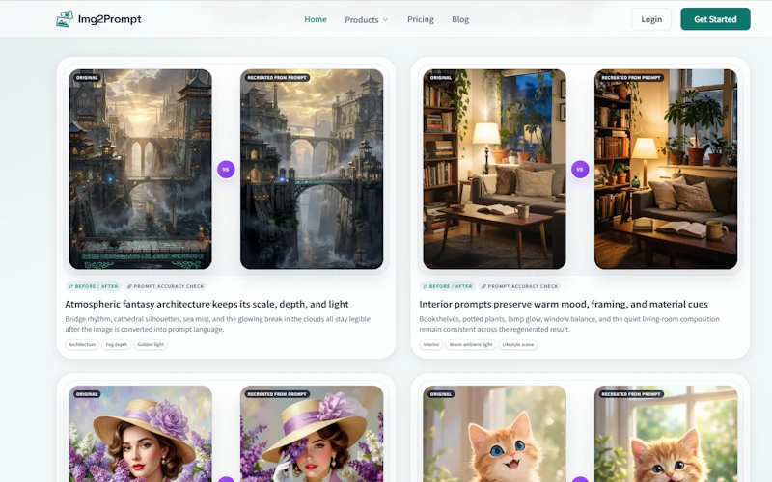772x482 pixels.
Task: Open original woman with lilac hat image
Action: [x=140, y=434]
